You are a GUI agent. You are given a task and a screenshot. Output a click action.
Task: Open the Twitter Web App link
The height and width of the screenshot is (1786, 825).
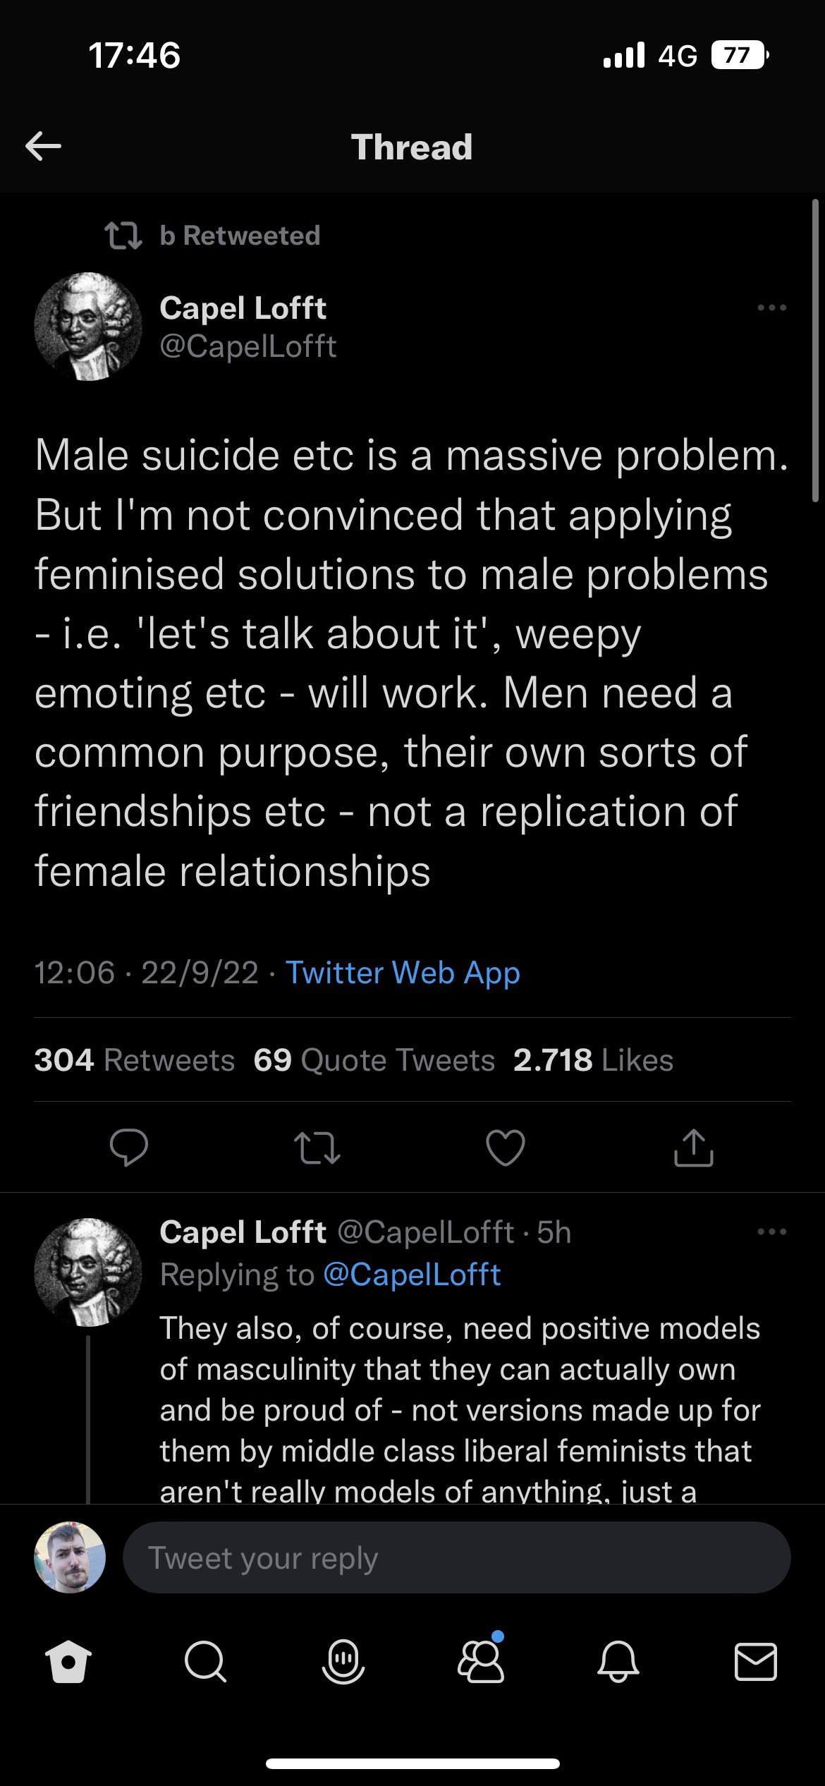[403, 973]
